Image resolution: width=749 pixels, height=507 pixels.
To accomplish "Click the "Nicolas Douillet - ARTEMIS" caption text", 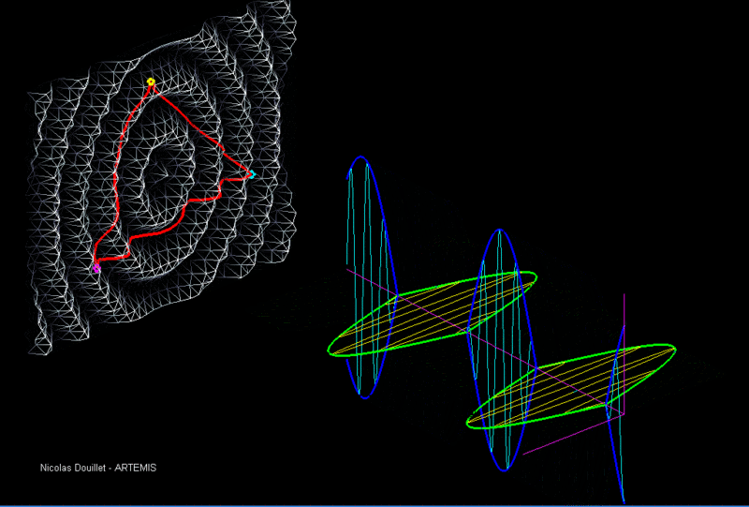I will tap(98, 468).
